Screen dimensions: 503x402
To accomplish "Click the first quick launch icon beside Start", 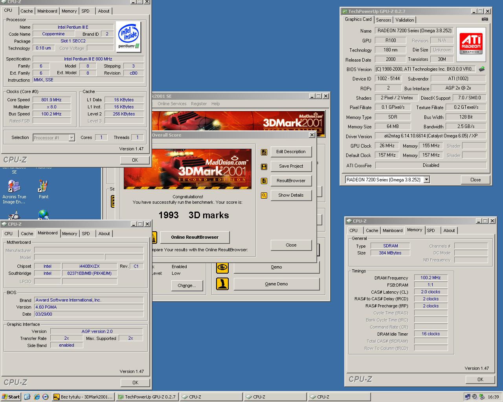I will pyautogui.click(x=27, y=397).
